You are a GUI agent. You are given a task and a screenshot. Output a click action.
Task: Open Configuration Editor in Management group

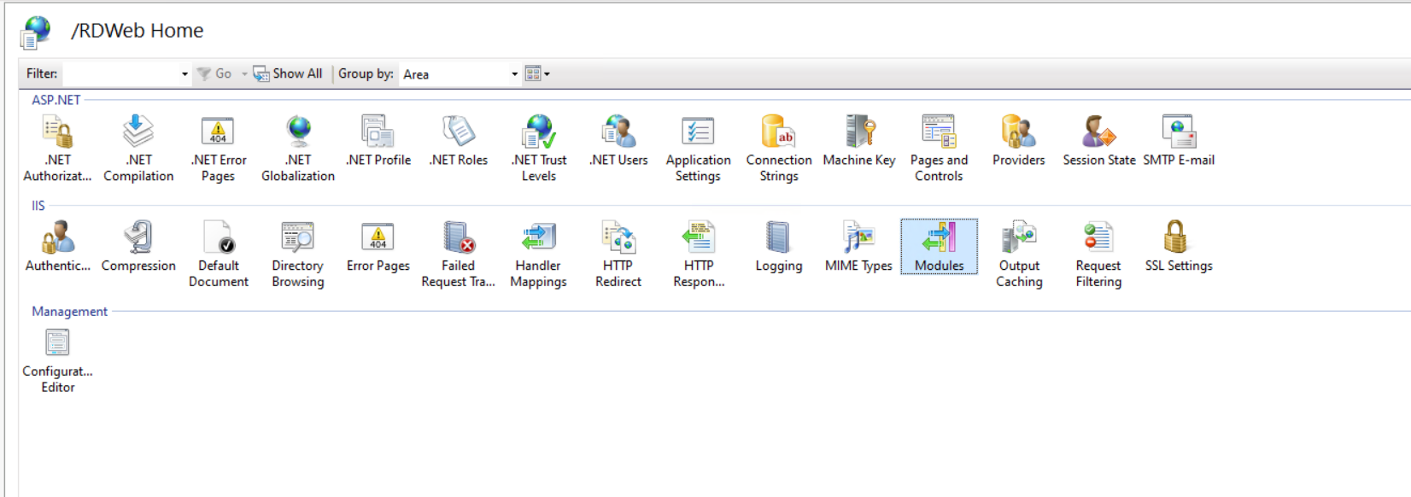click(x=57, y=360)
